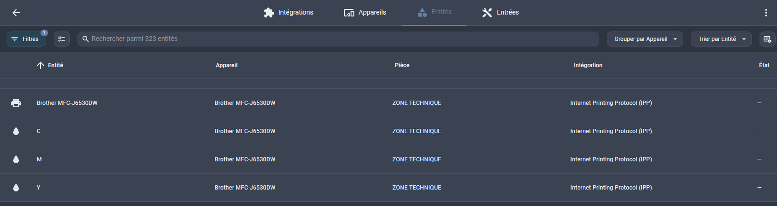Viewport: 777px width, 206px height.
Task: Switch to the Intégrations tab
Action: [x=288, y=13]
